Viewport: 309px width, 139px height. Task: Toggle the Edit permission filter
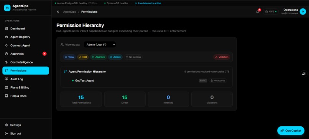83,57
